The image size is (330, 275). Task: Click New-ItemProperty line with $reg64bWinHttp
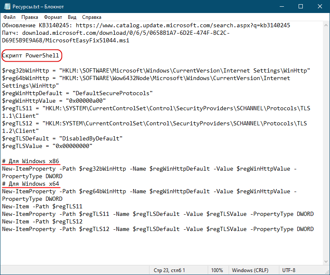tap(149, 191)
